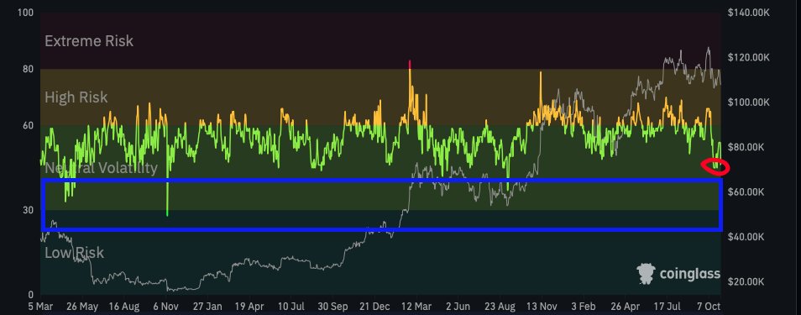The image size is (801, 315).
Task: Pick the "27 Jan" date label
Action: (x=207, y=307)
